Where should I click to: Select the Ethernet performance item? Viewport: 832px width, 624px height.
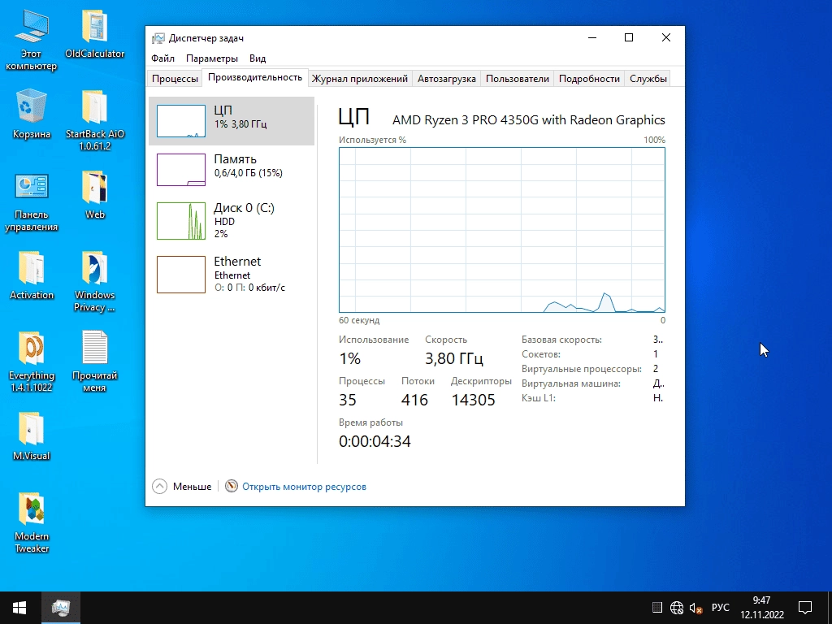[x=232, y=275]
